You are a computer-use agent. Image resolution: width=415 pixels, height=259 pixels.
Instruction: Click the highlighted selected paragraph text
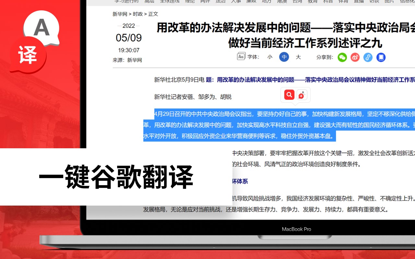point(279,125)
